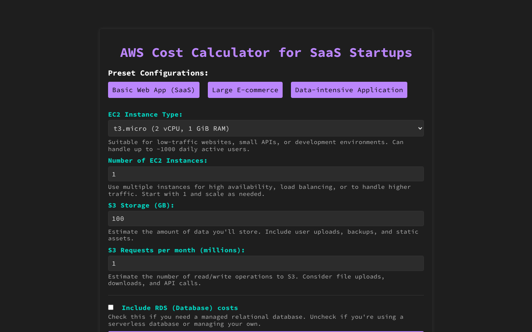Click the AWS Cost Calculator page title
Screen dimensions: 532x332
coord(266,53)
